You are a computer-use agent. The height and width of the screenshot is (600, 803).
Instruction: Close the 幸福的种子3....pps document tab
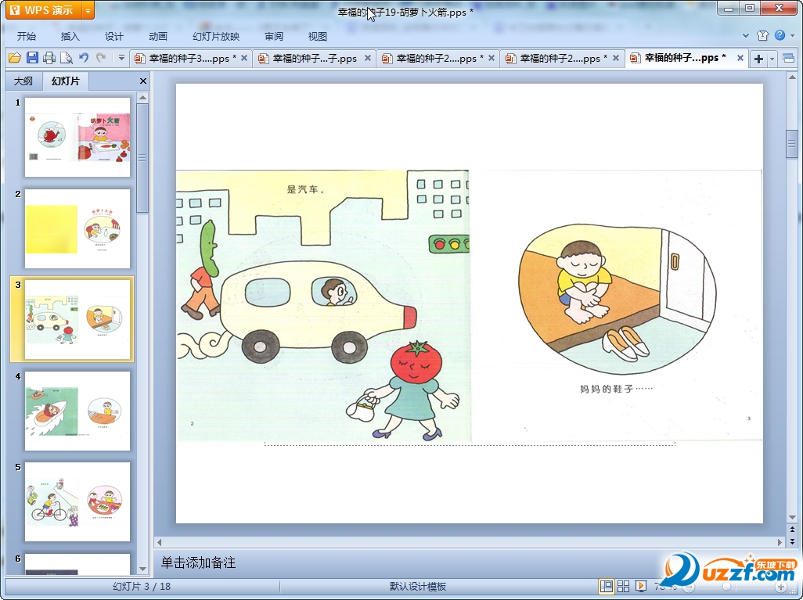coord(244,58)
